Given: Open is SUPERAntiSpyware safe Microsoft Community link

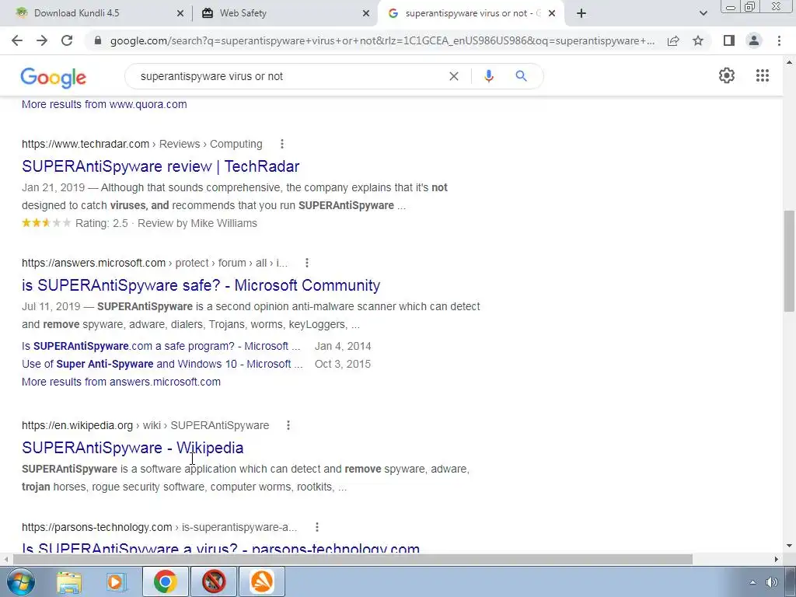Looking at the screenshot, I should [201, 285].
